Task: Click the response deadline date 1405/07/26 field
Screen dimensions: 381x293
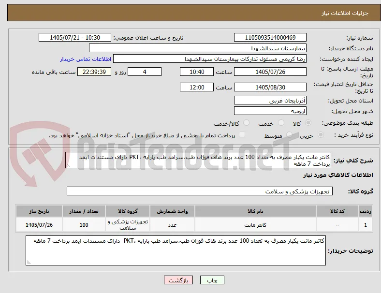Action: [270, 72]
